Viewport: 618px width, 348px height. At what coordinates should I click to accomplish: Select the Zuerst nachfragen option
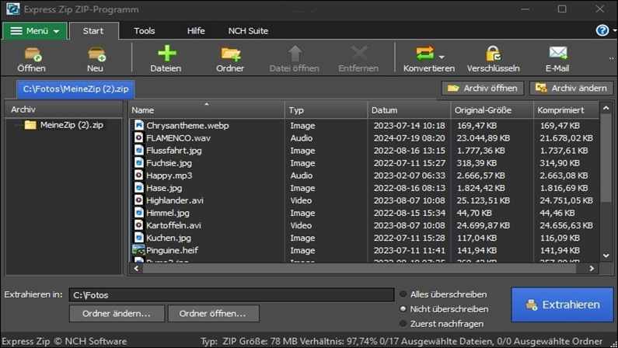pos(403,324)
